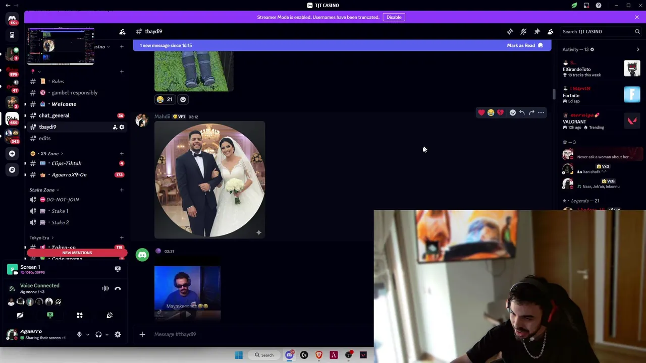
Task: Toggle noise suppression waveform icon
Action: [x=105, y=288]
